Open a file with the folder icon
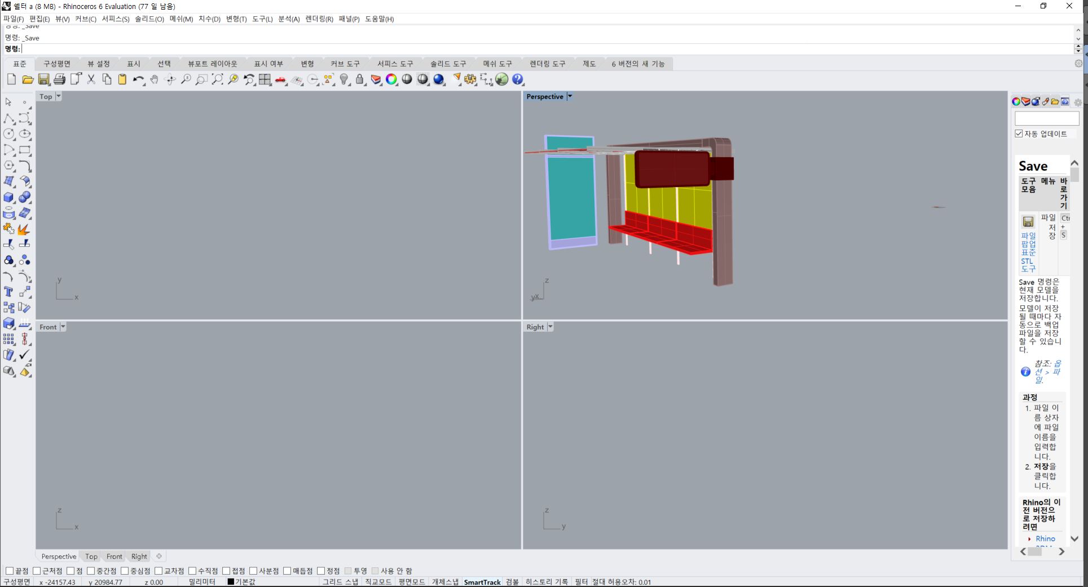 point(28,79)
